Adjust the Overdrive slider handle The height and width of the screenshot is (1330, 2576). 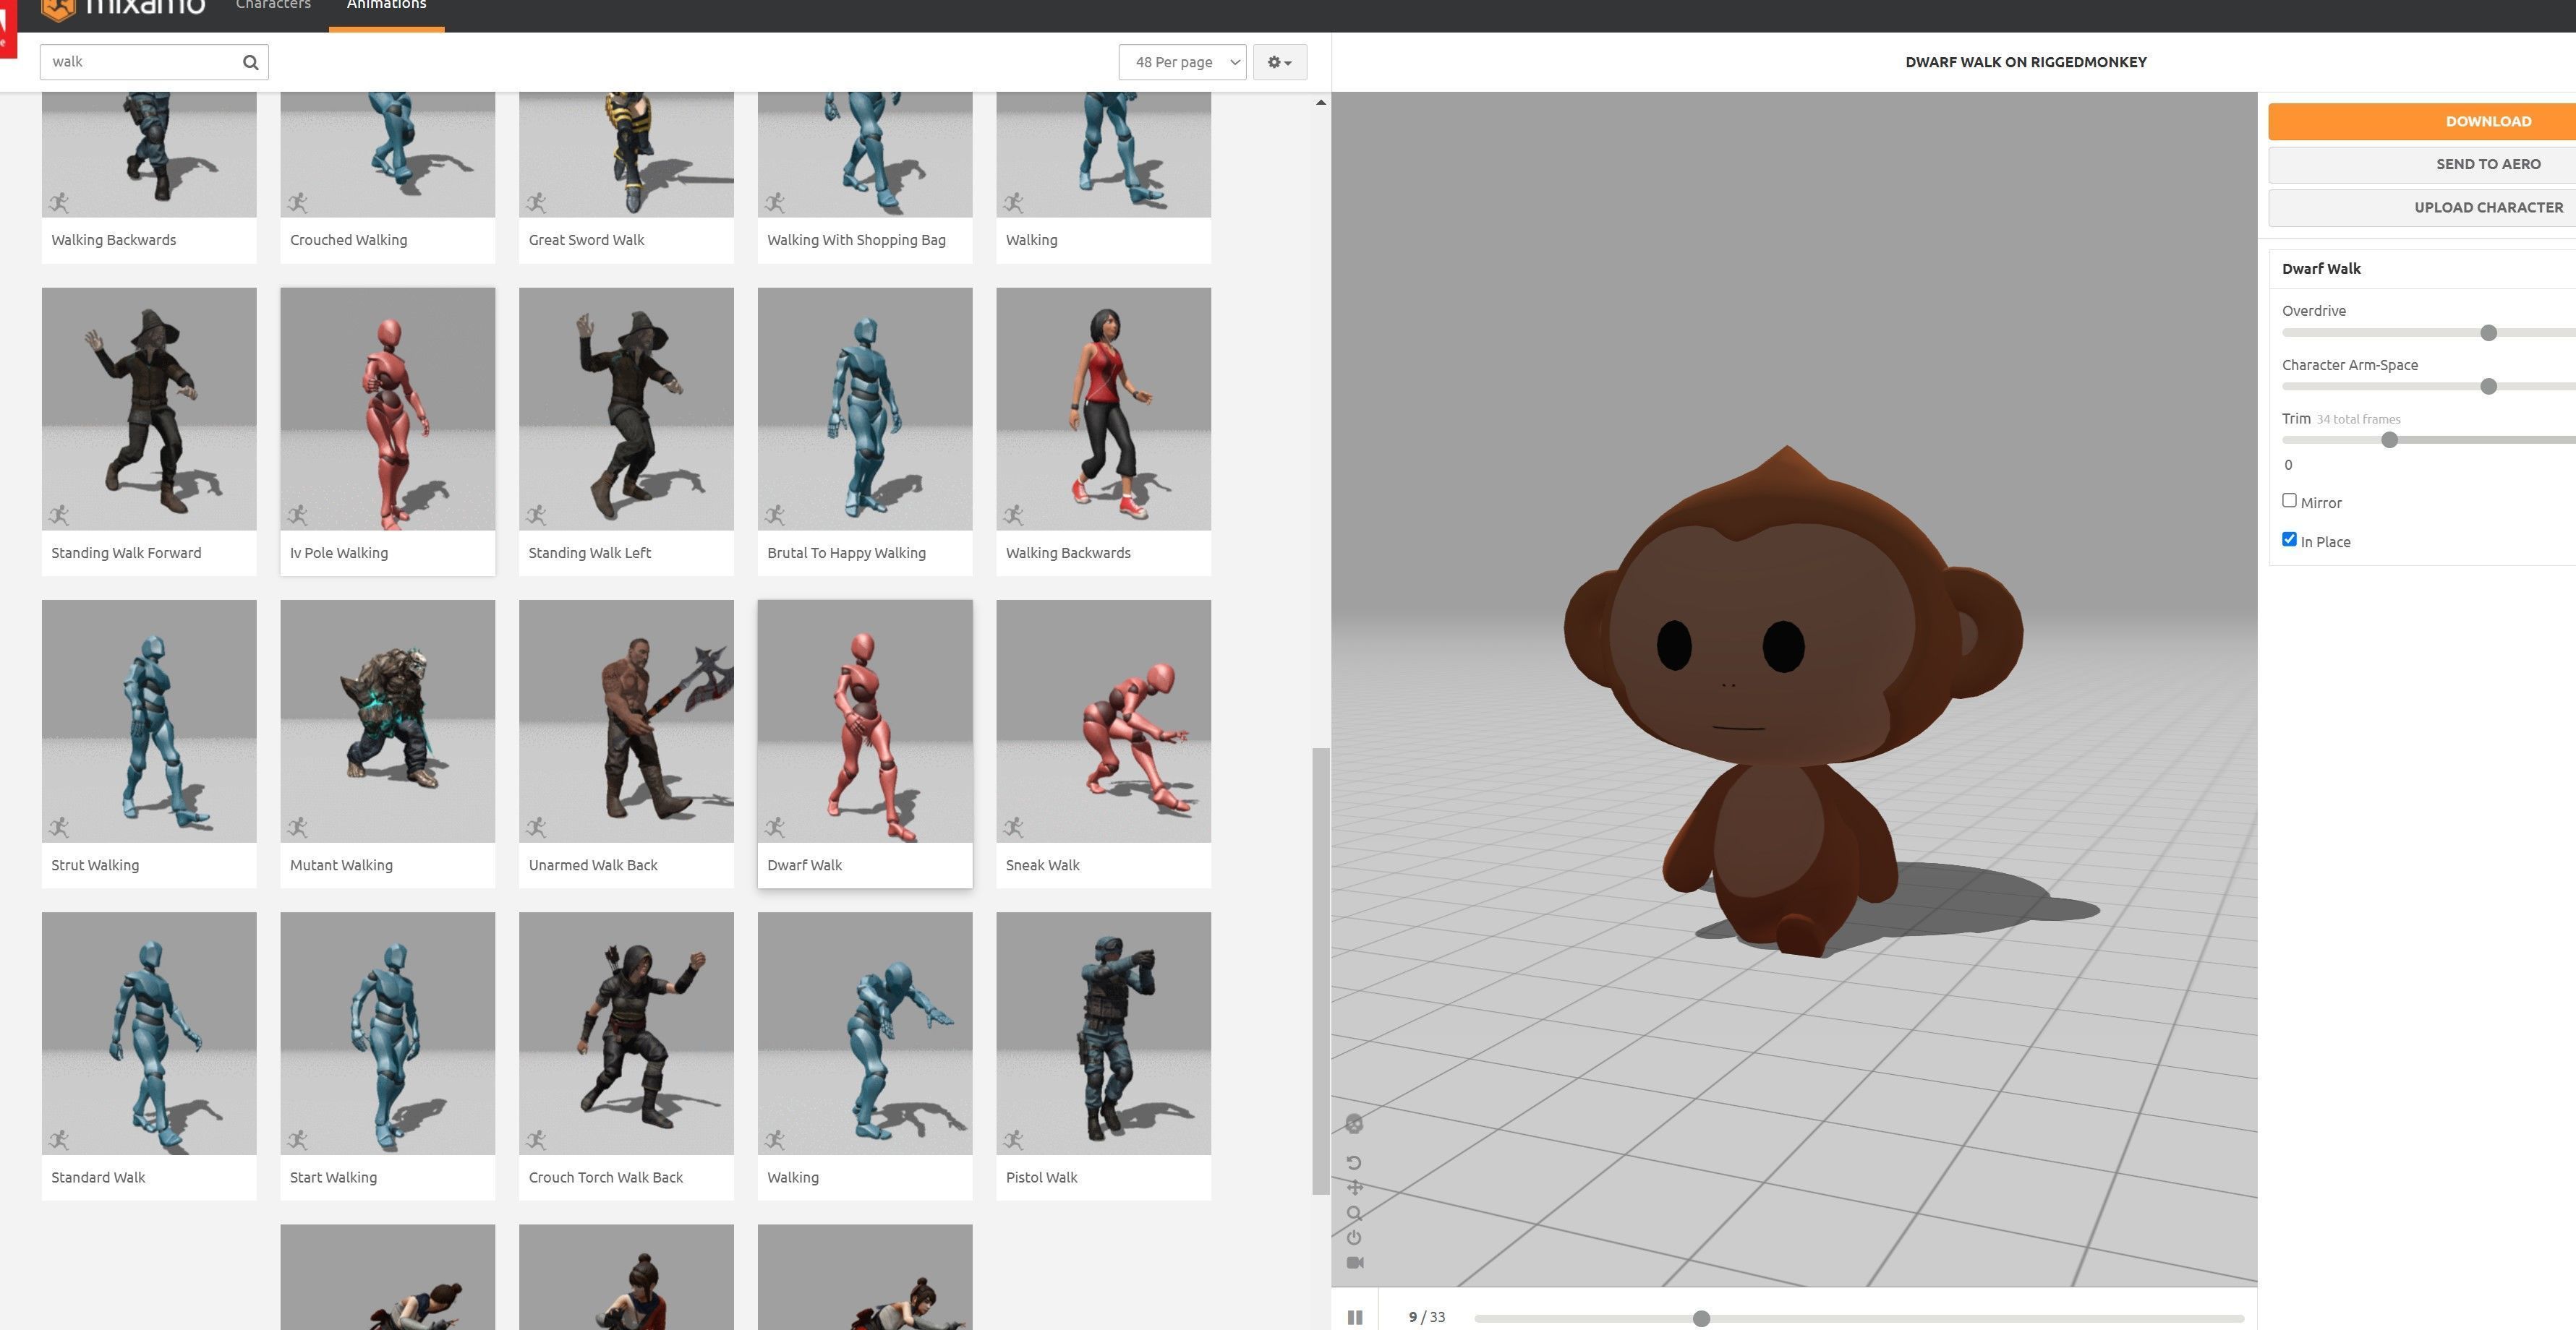(x=2488, y=332)
